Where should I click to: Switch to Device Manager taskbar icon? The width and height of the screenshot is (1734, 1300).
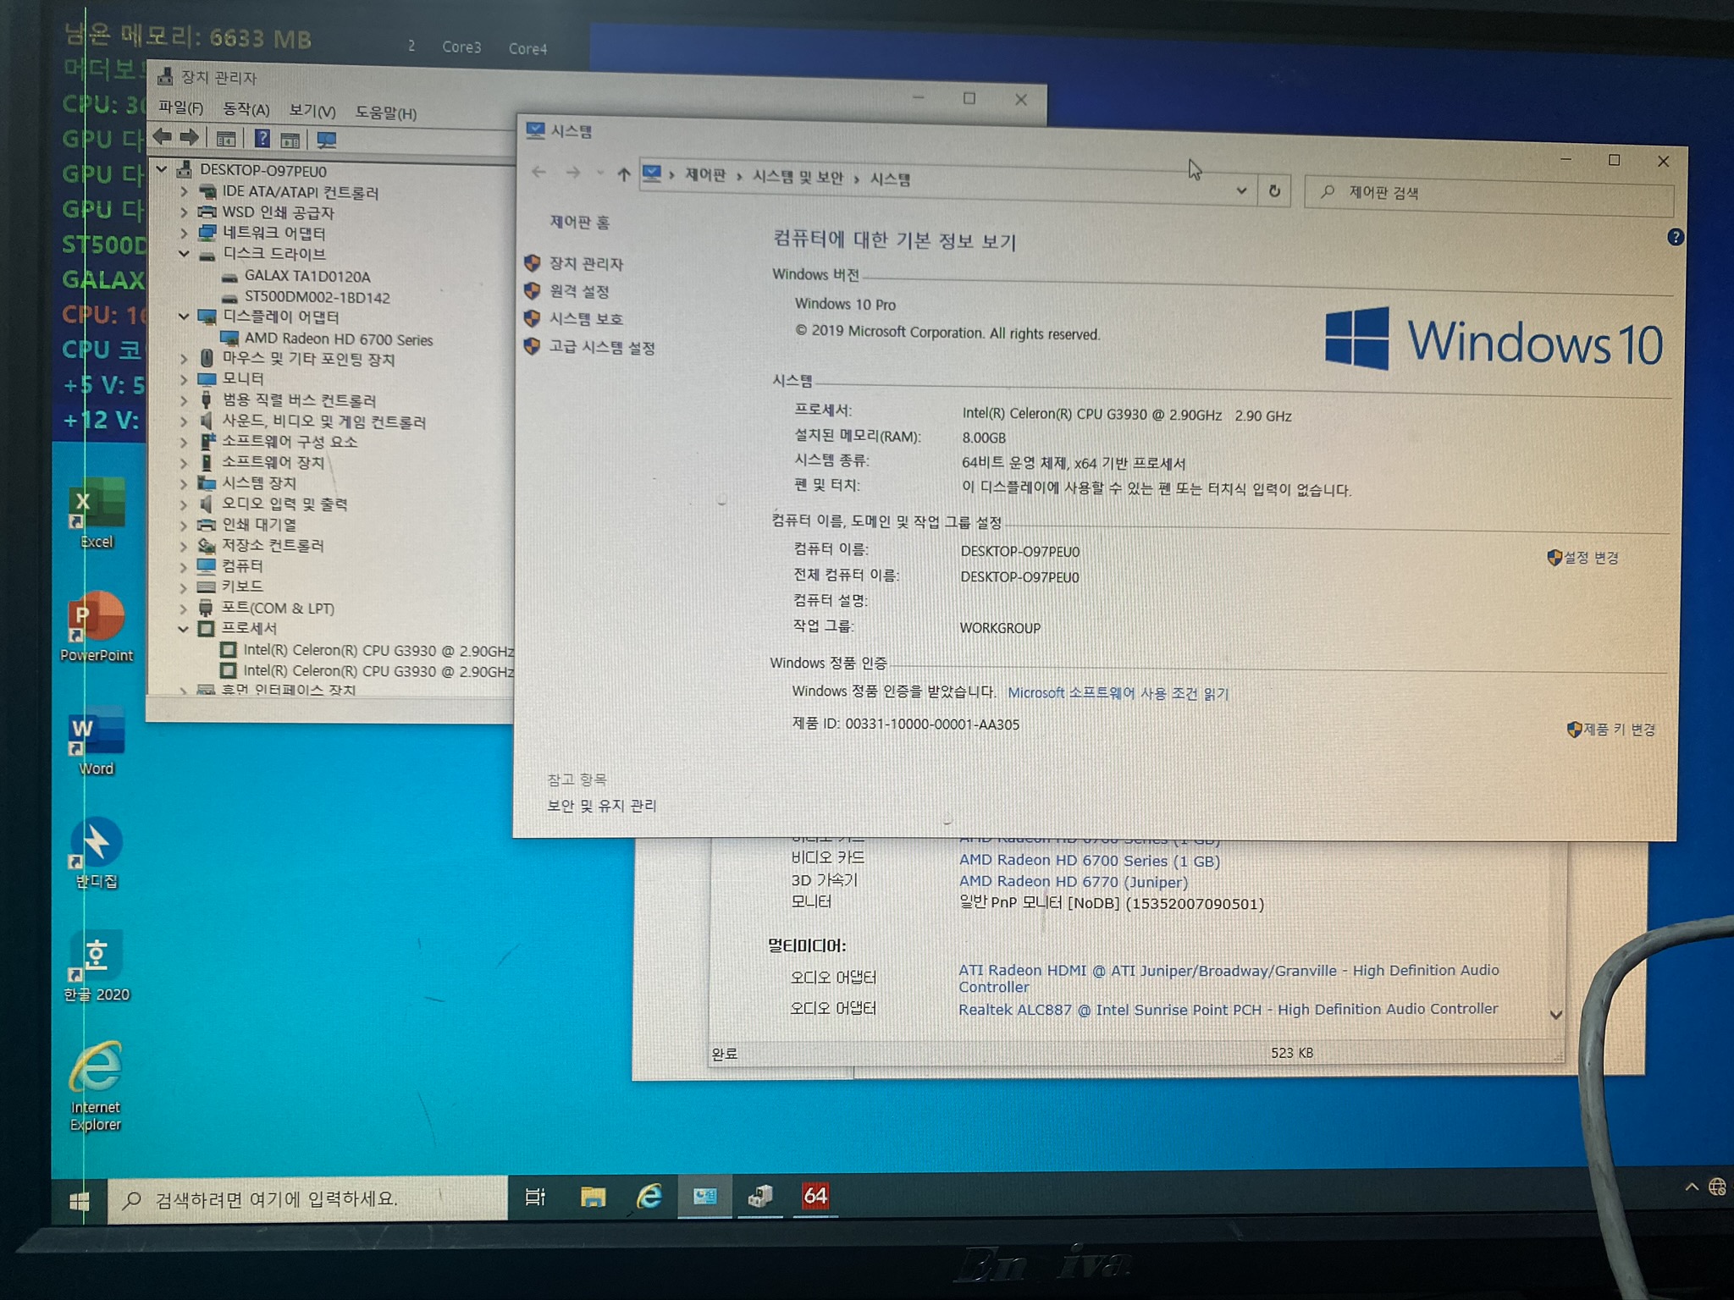pyautogui.click(x=760, y=1195)
